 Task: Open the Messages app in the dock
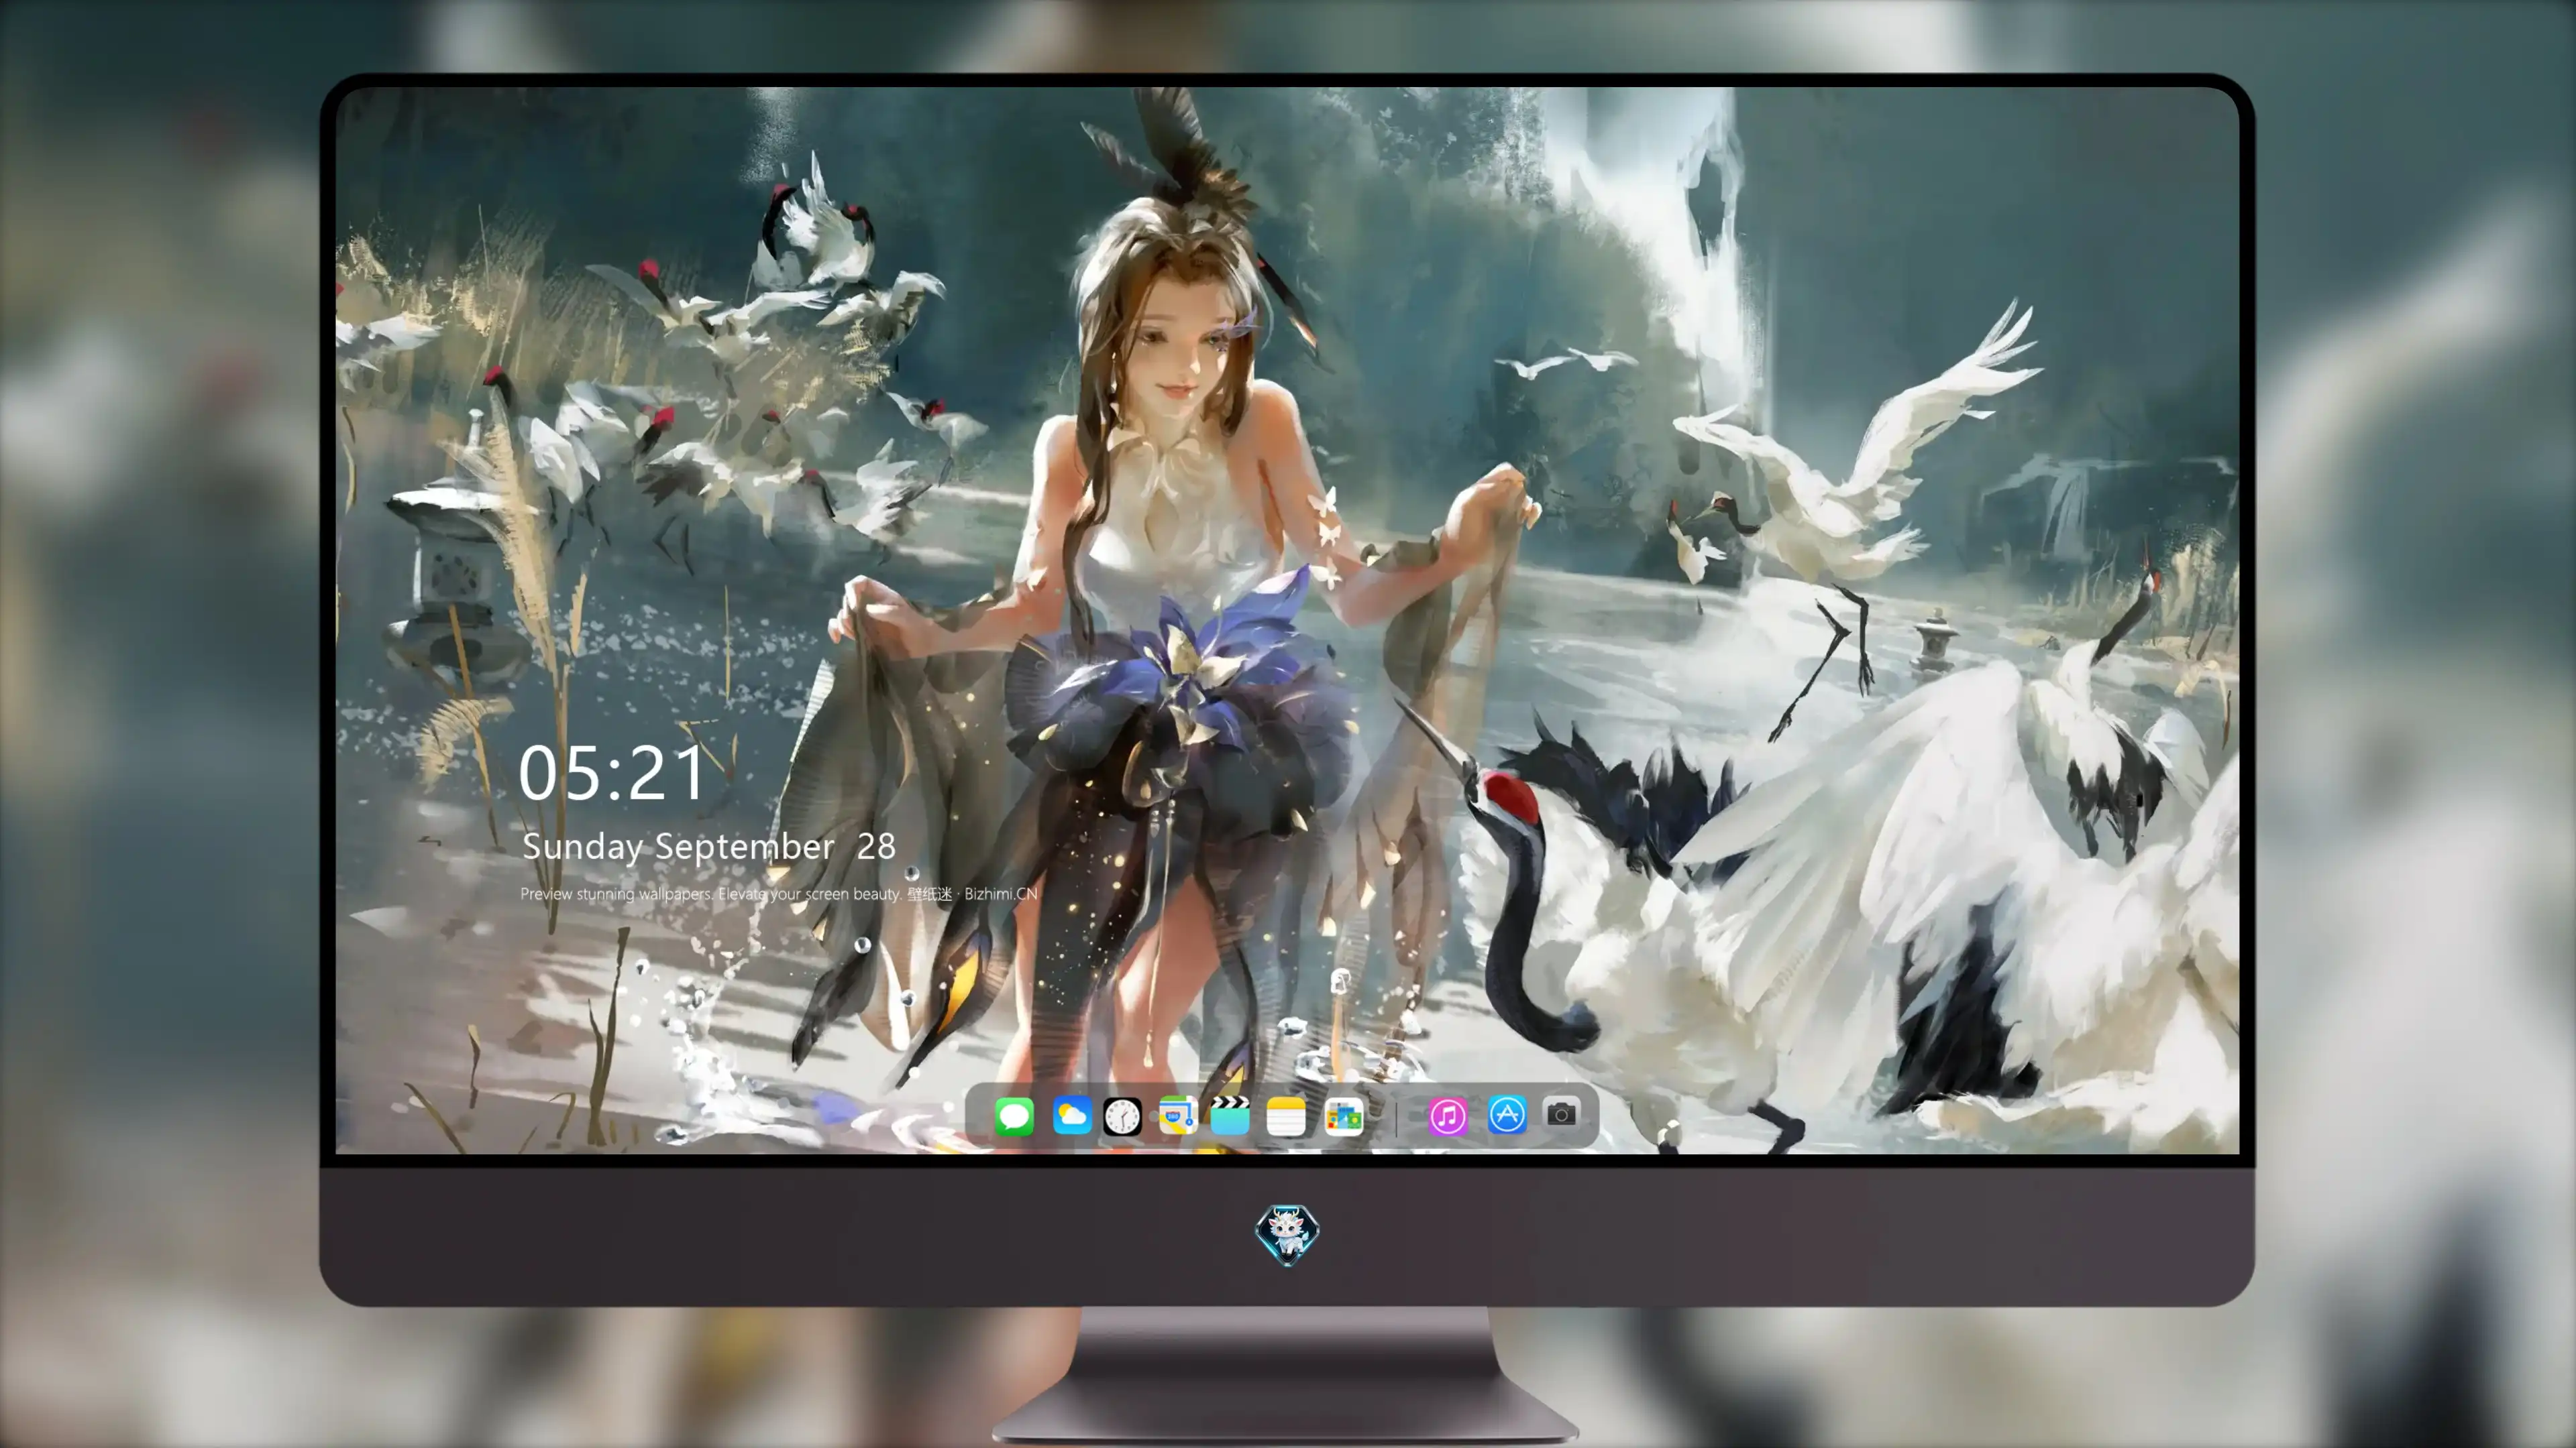(x=1014, y=1116)
